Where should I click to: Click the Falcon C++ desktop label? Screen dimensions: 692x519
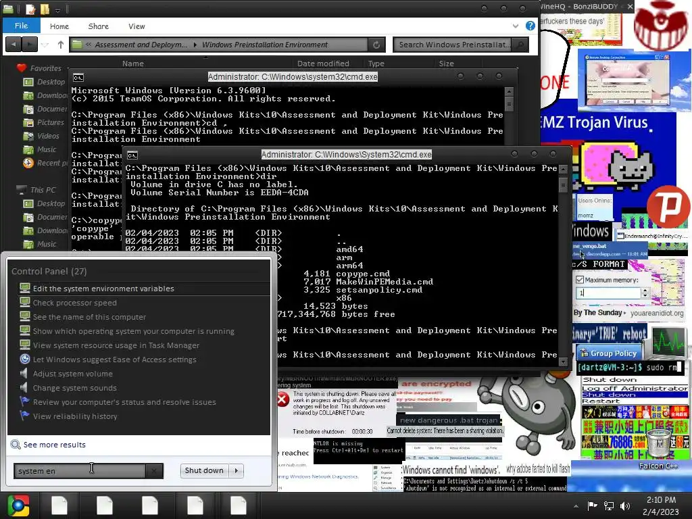pyautogui.click(x=658, y=466)
